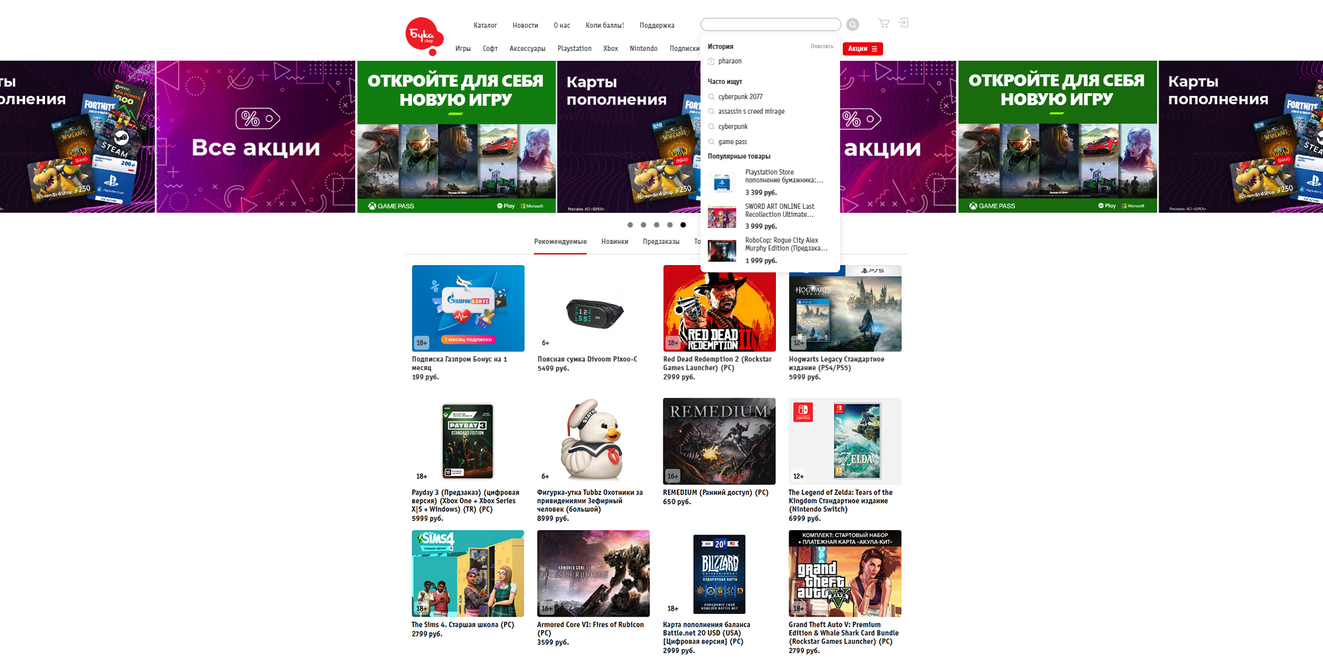Switch to the Новинки tab
The image size is (1323, 661).
click(615, 242)
